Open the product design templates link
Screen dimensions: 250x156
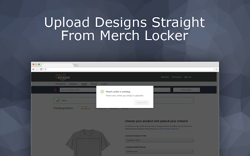168,129
